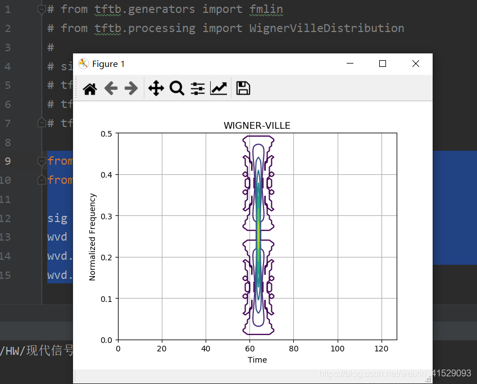477x384 pixels.
Task: Open the /HW/现代信号 breadcrumb path
Action: 34,350
